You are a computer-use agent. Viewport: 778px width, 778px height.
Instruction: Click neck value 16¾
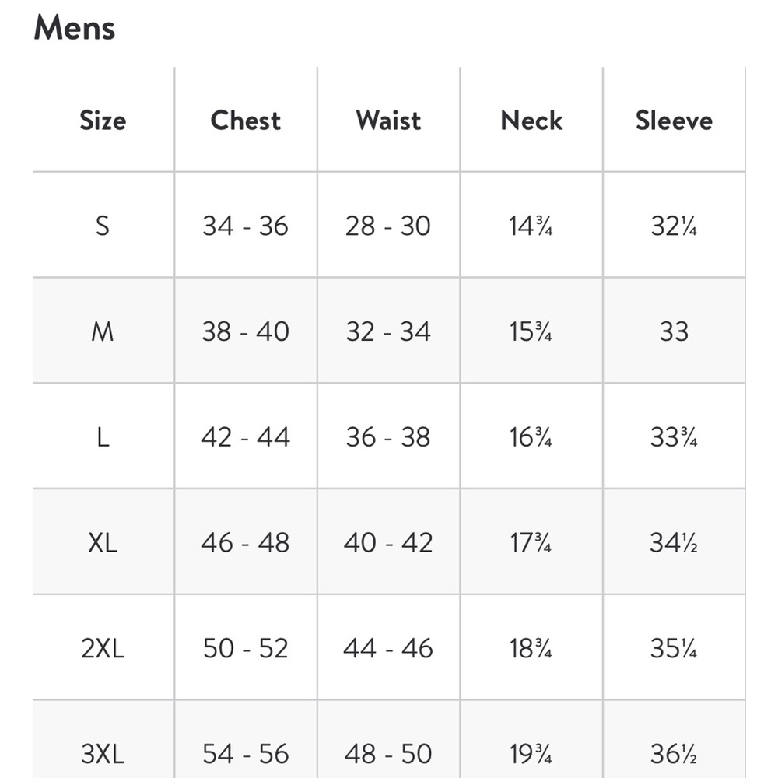coord(531,437)
